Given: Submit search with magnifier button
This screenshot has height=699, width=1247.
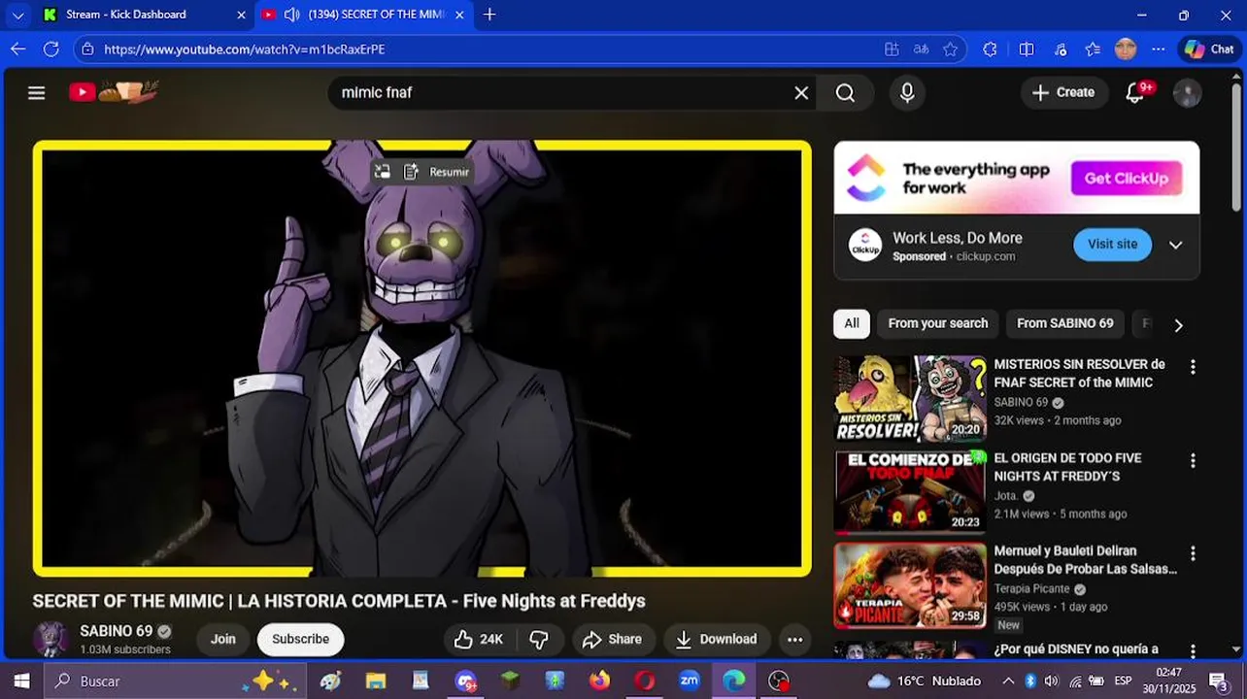Looking at the screenshot, I should 845,92.
